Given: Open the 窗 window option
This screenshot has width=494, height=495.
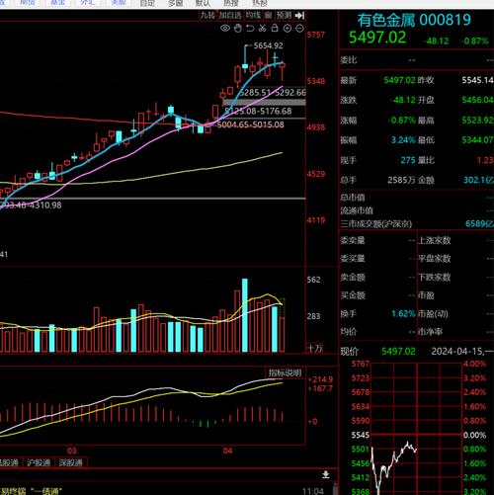Looking at the screenshot, I should coord(269,15).
